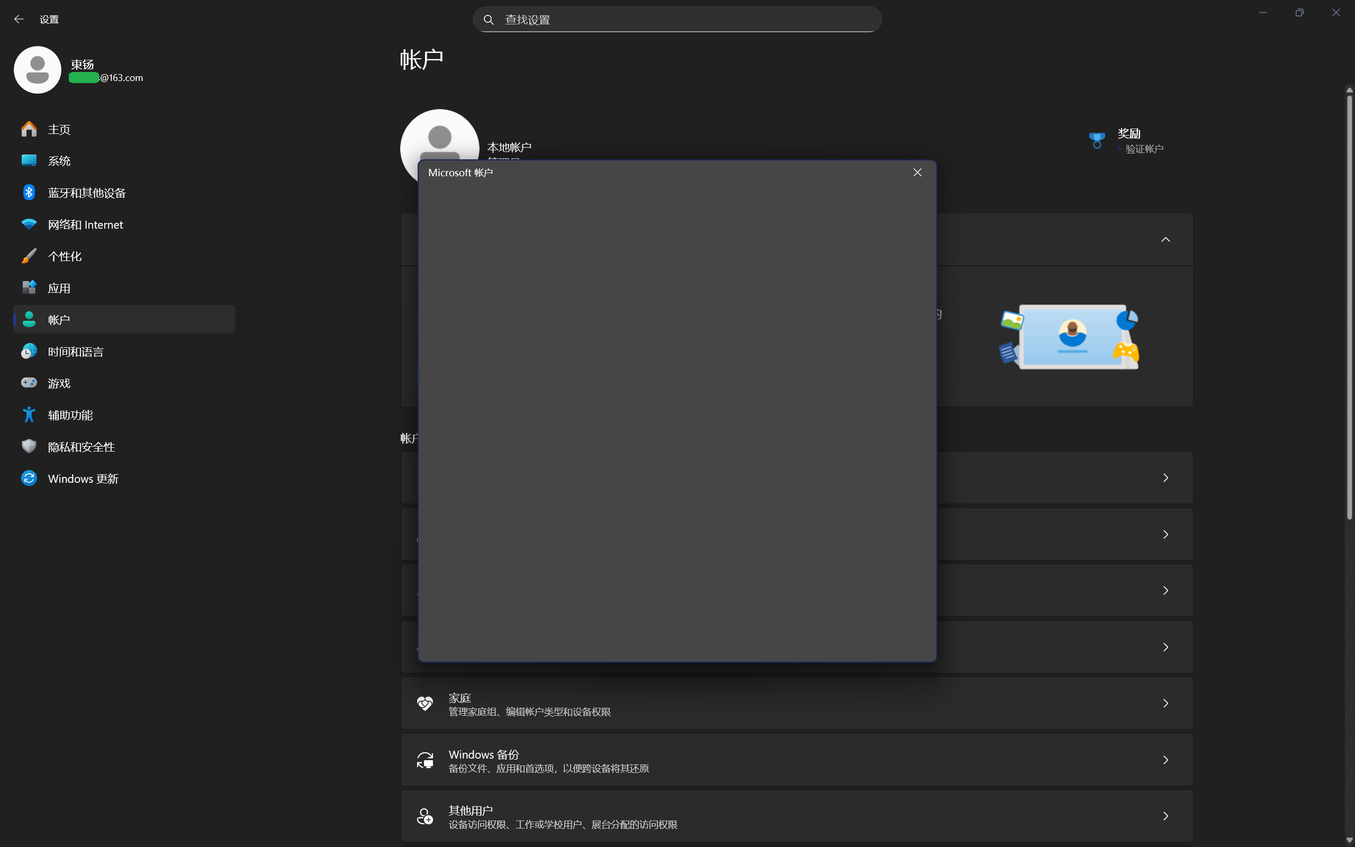Click the Windows Update sync icon
Image resolution: width=1355 pixels, height=847 pixels.
tap(29, 479)
